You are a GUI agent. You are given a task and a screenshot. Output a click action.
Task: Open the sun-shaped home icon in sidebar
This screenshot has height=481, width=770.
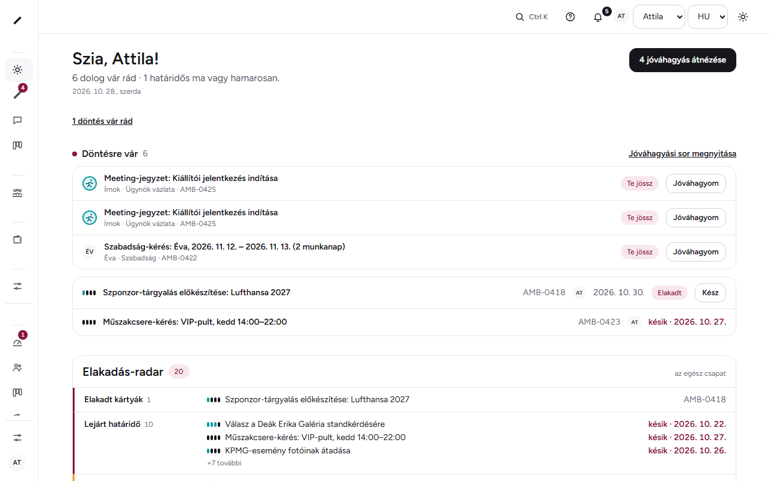[x=18, y=70]
